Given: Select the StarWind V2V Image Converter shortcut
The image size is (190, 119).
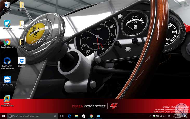Looking at the screenshot, I should tap(7, 63).
